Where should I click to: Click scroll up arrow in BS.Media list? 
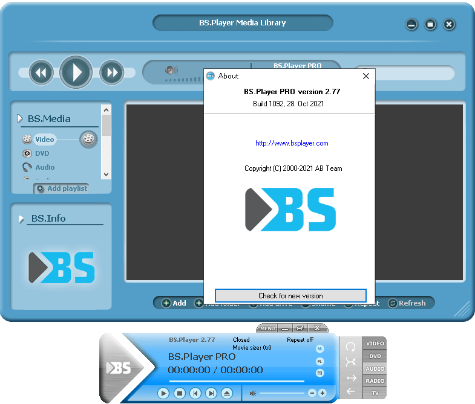click(x=106, y=110)
